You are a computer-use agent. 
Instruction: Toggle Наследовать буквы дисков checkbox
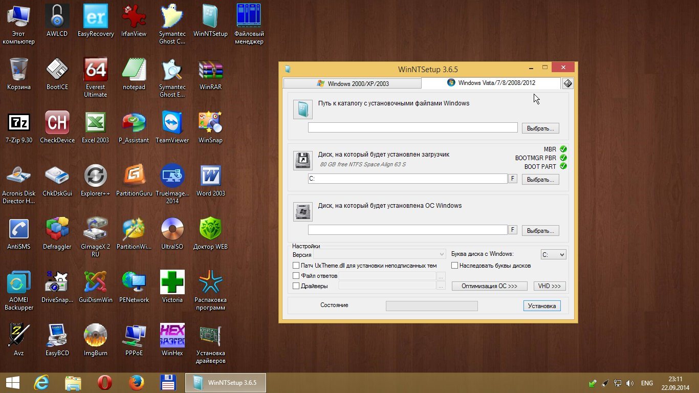point(454,266)
